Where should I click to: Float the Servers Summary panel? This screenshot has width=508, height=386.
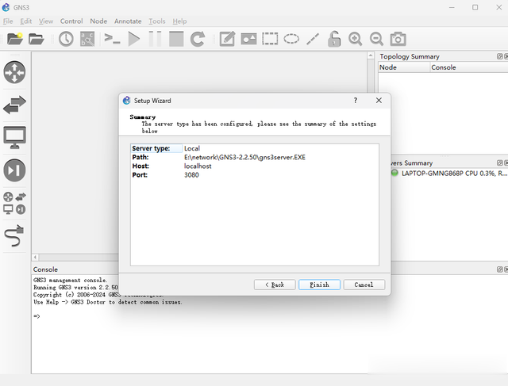point(499,162)
